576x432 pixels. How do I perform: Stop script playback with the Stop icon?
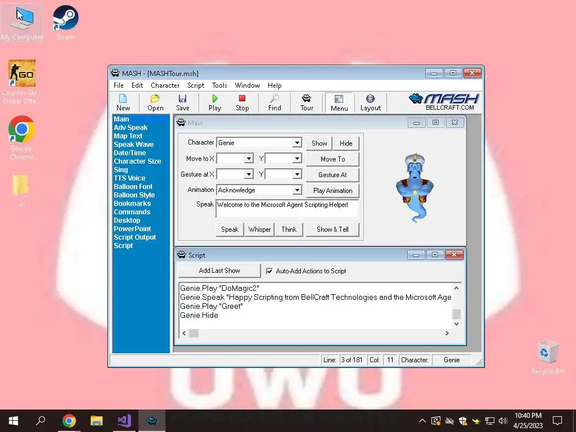click(242, 102)
